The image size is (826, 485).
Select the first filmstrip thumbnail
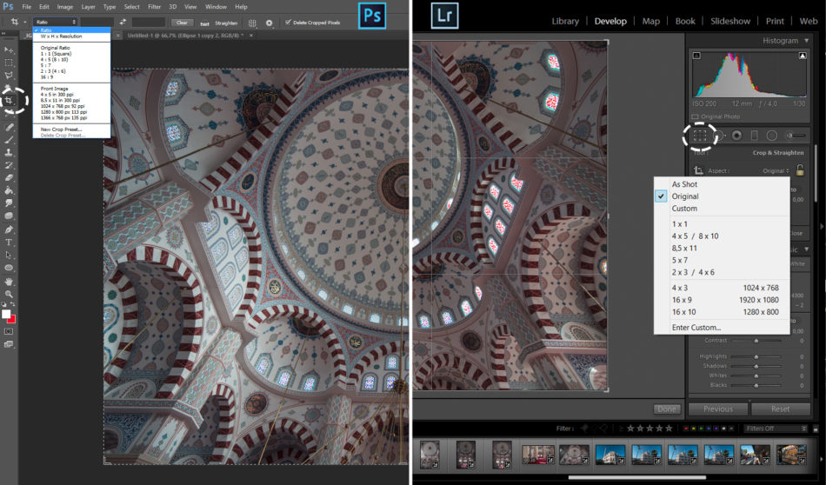click(x=430, y=455)
